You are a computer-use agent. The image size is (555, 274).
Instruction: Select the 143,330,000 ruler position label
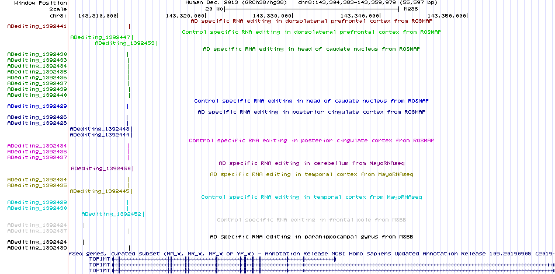click(272, 16)
